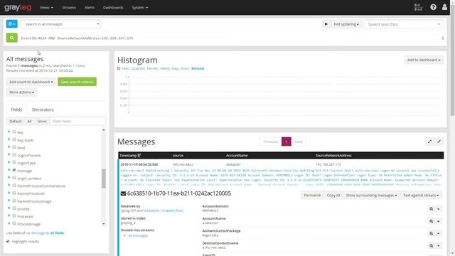This screenshot has height=256, width=455.
Task: Expand the origin_context field arrow
Action: [9, 178]
